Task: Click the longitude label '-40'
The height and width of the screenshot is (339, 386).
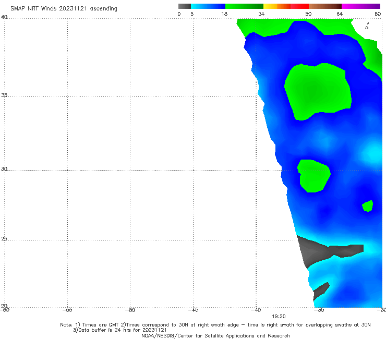Action: pos(256,310)
